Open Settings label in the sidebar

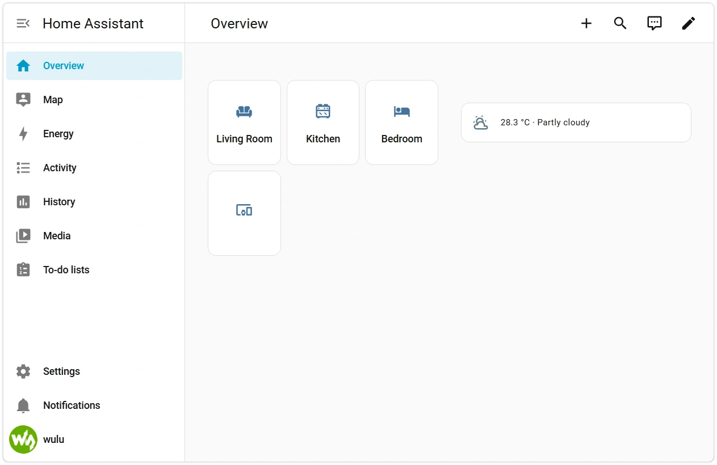click(61, 371)
